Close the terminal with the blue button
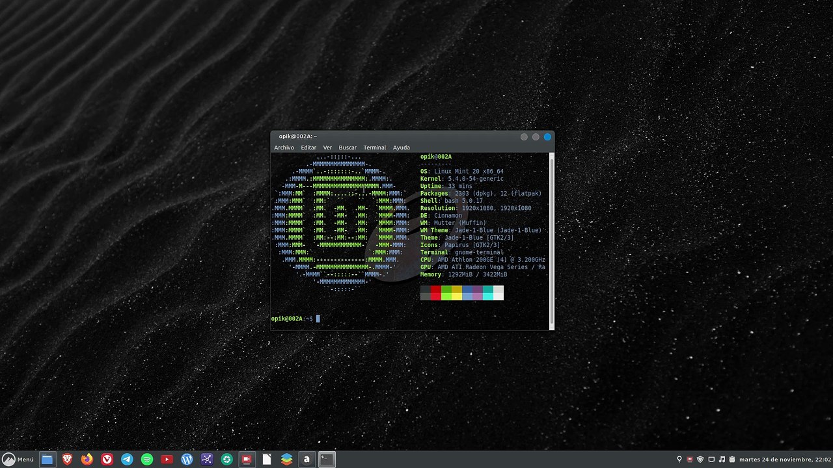This screenshot has width=833, height=468. [x=547, y=136]
